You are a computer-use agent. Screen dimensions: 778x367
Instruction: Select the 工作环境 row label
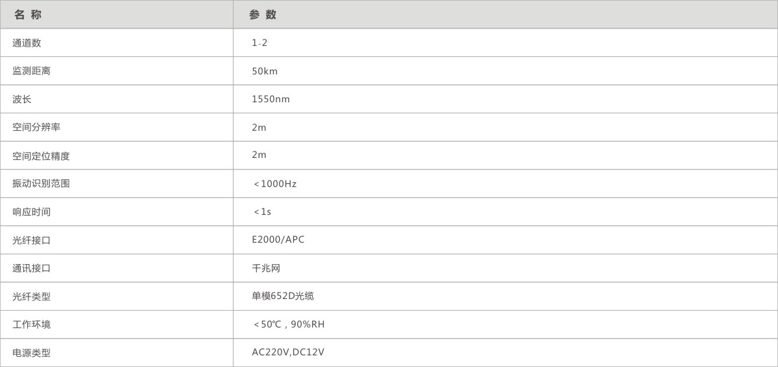31,325
